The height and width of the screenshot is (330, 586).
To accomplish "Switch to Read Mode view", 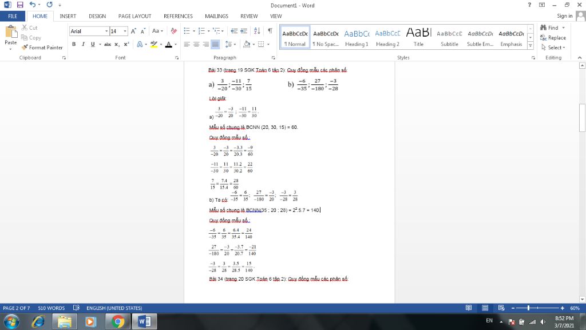I will [x=469, y=308].
